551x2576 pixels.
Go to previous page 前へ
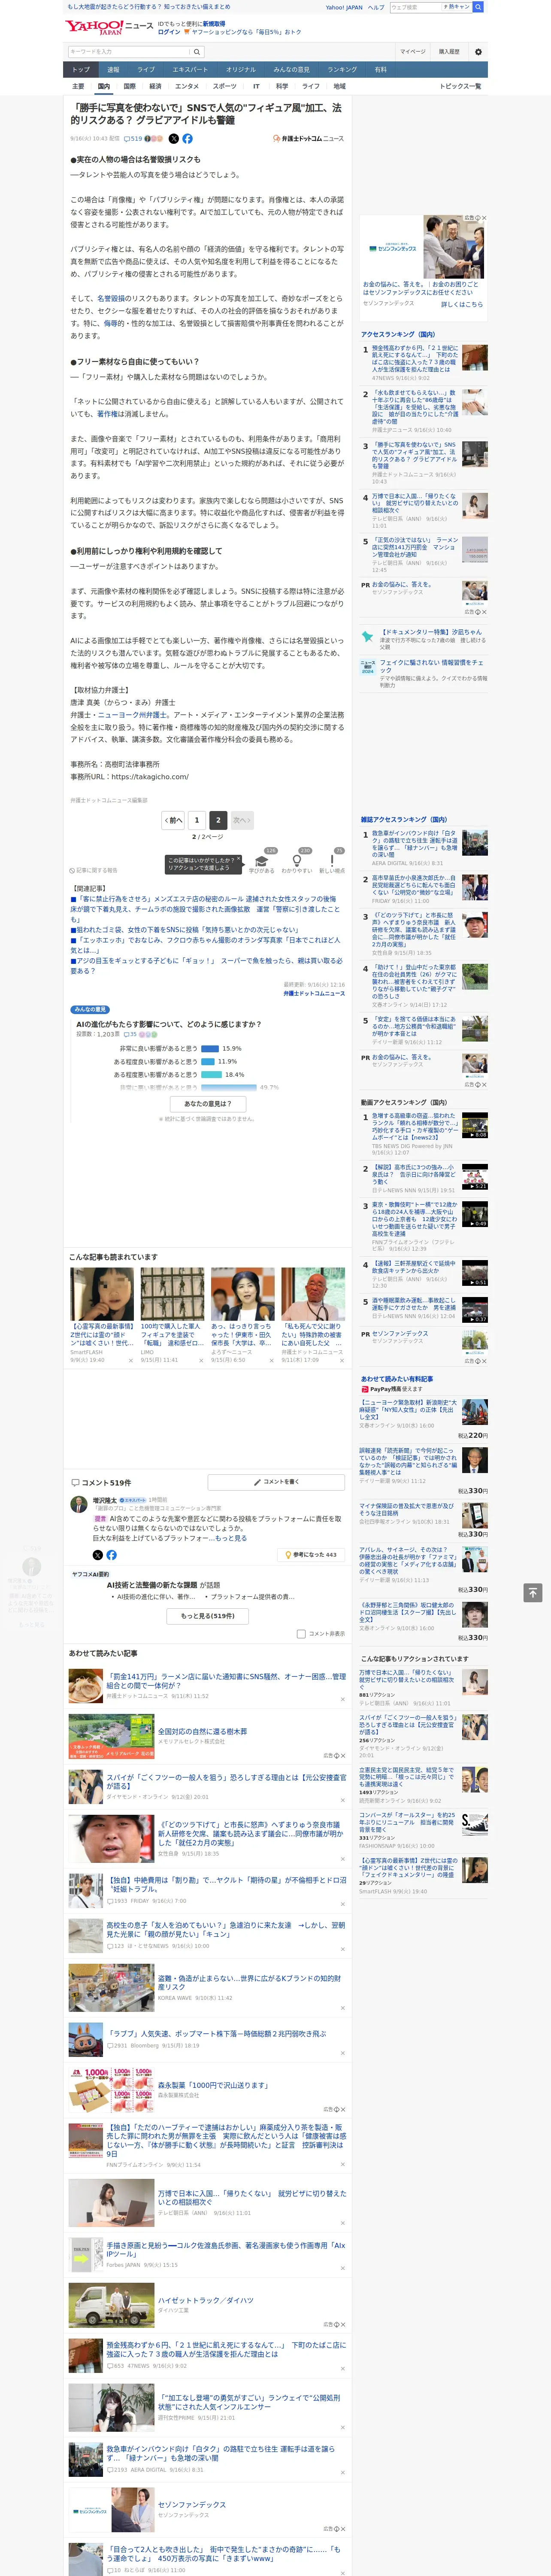click(x=173, y=820)
